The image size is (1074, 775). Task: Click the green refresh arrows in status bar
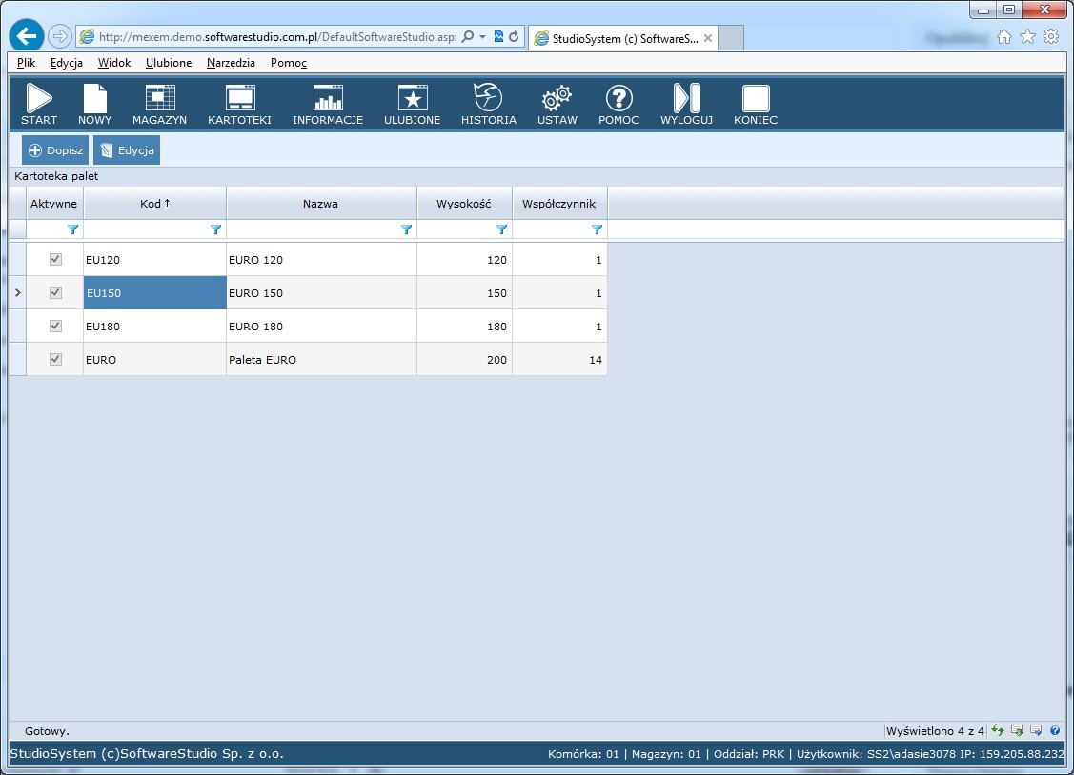pyautogui.click(x=998, y=730)
